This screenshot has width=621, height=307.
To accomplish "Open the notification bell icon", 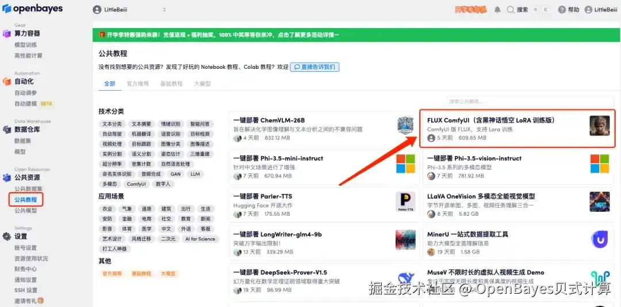I will pyautogui.click(x=497, y=10).
